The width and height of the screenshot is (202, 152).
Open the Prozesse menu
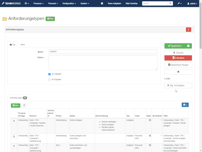(38, 3)
